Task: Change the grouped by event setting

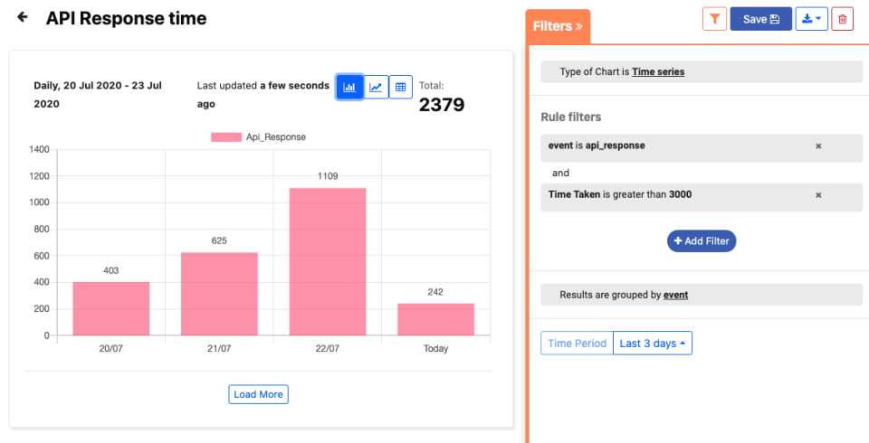Action: [675, 295]
